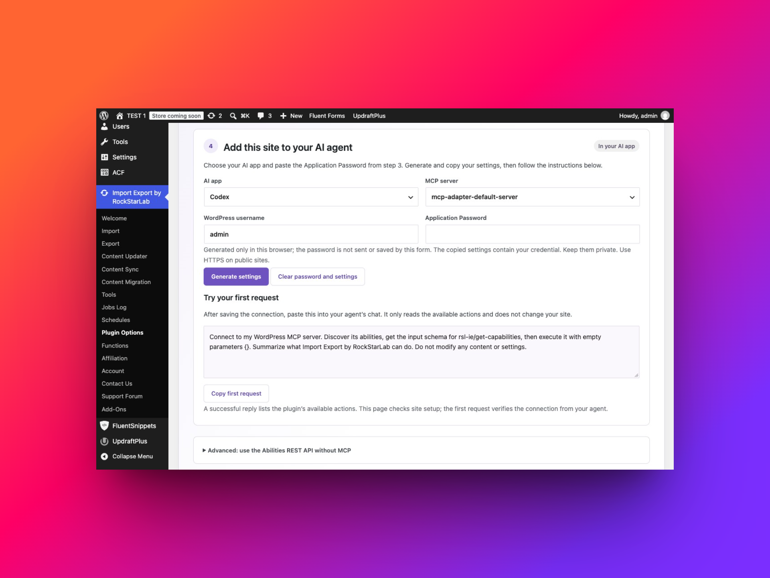Click into the first request textarea
The image size is (770, 578).
(421, 352)
